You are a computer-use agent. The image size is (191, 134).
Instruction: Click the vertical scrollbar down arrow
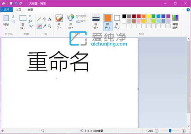[189, 126]
